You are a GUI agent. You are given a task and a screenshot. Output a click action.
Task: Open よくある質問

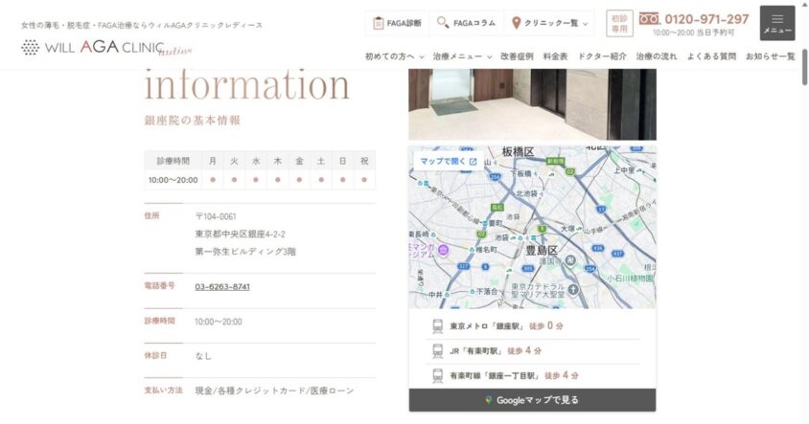(x=711, y=56)
